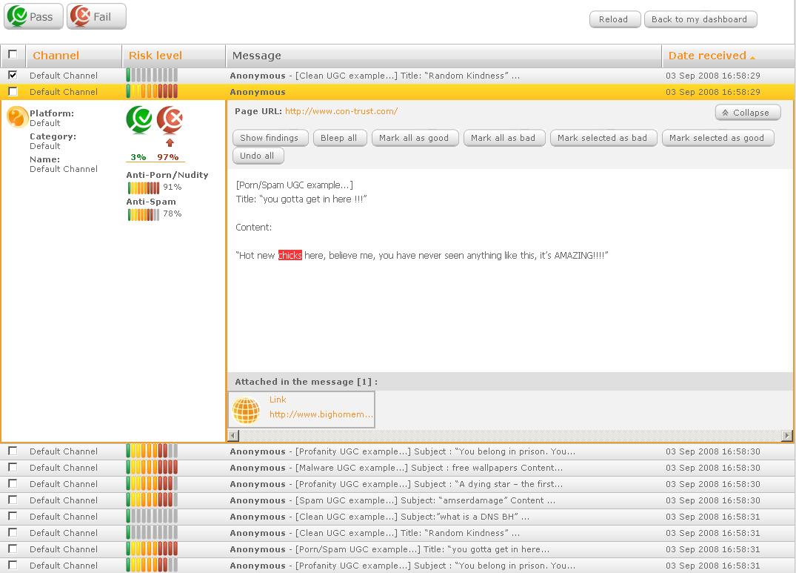Click the orange platform icon beside Platform label
796x573 pixels.
[16, 117]
